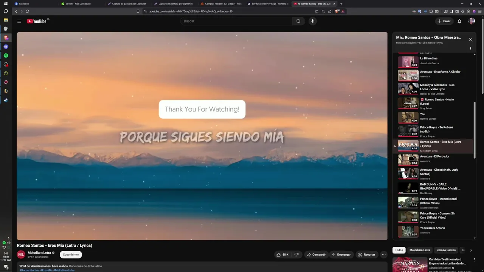Click the Crear button

click(444, 21)
